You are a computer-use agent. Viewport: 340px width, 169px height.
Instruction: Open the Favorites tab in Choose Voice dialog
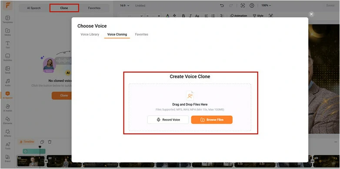click(141, 34)
